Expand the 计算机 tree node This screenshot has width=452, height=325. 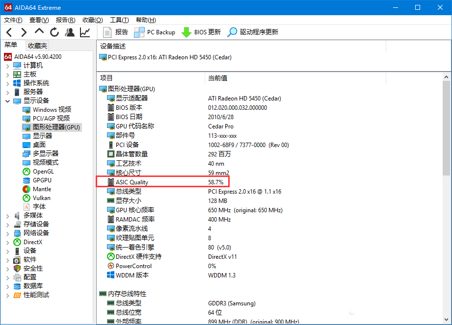pos(8,66)
